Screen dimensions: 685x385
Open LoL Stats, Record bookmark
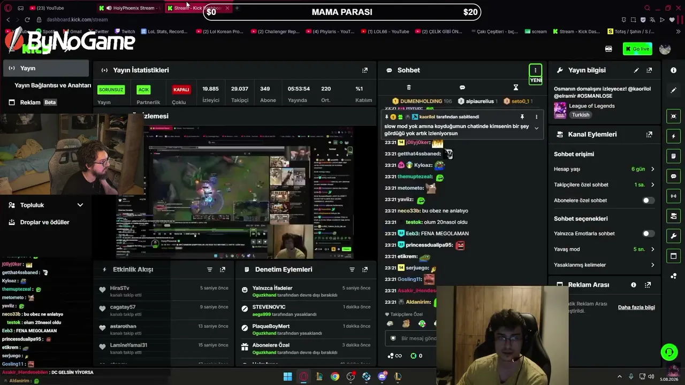(164, 32)
